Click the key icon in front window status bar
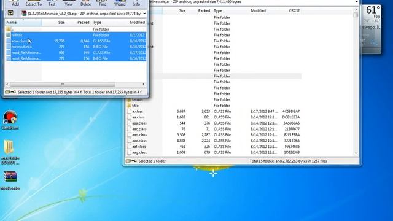 pyautogui.click(x=14, y=92)
